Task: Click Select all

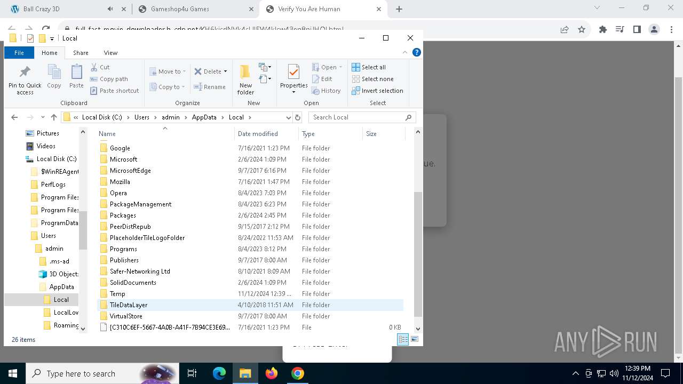Action: click(369, 67)
